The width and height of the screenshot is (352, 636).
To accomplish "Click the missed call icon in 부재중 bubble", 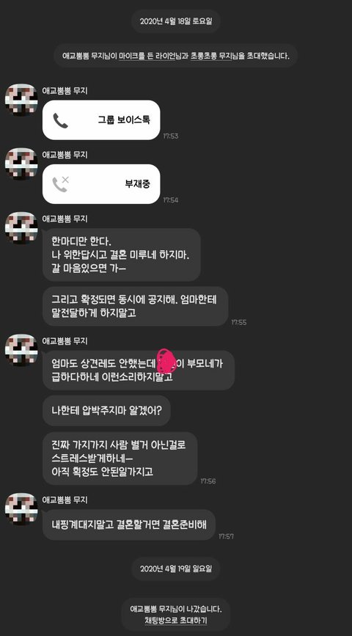I will [60, 183].
